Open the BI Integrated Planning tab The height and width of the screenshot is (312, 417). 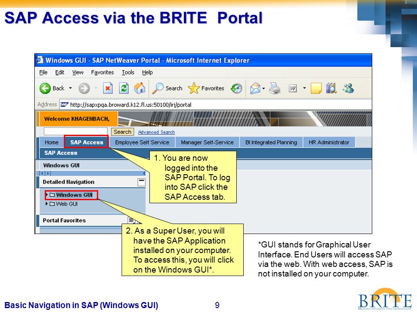pos(271,142)
